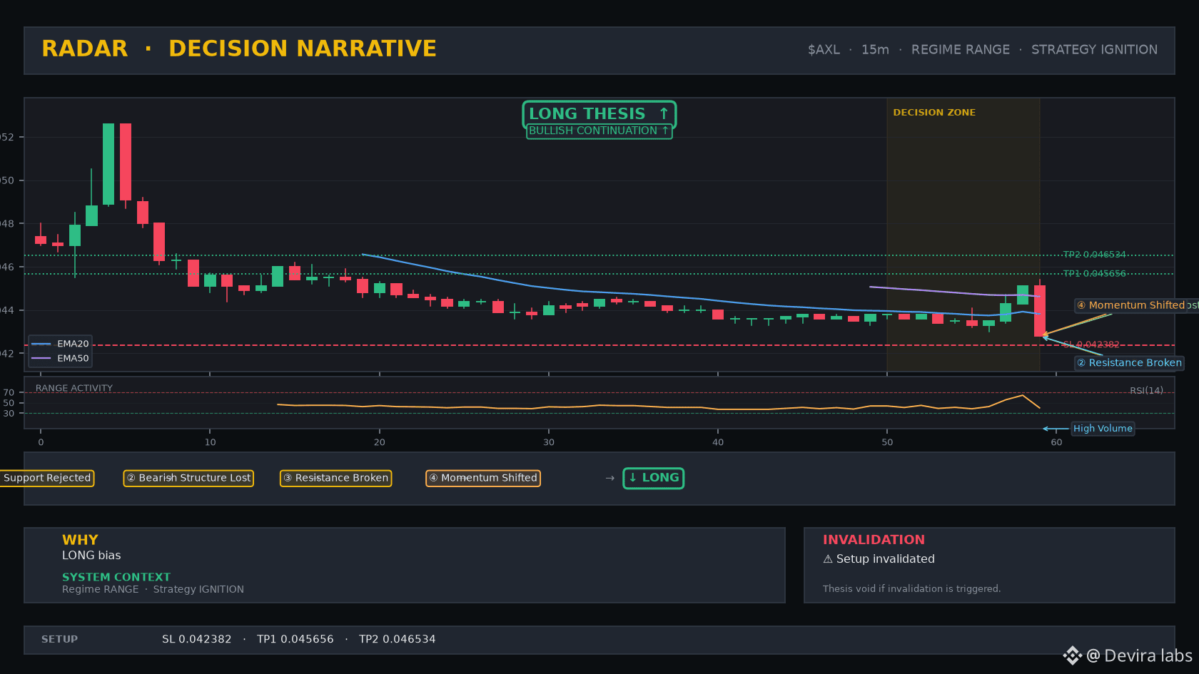Click the RSI(14) indicator label
1199x674 pixels.
[1146, 391]
